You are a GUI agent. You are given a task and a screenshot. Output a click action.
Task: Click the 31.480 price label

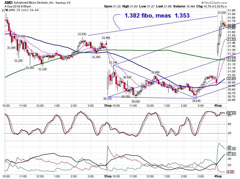[106, 38]
